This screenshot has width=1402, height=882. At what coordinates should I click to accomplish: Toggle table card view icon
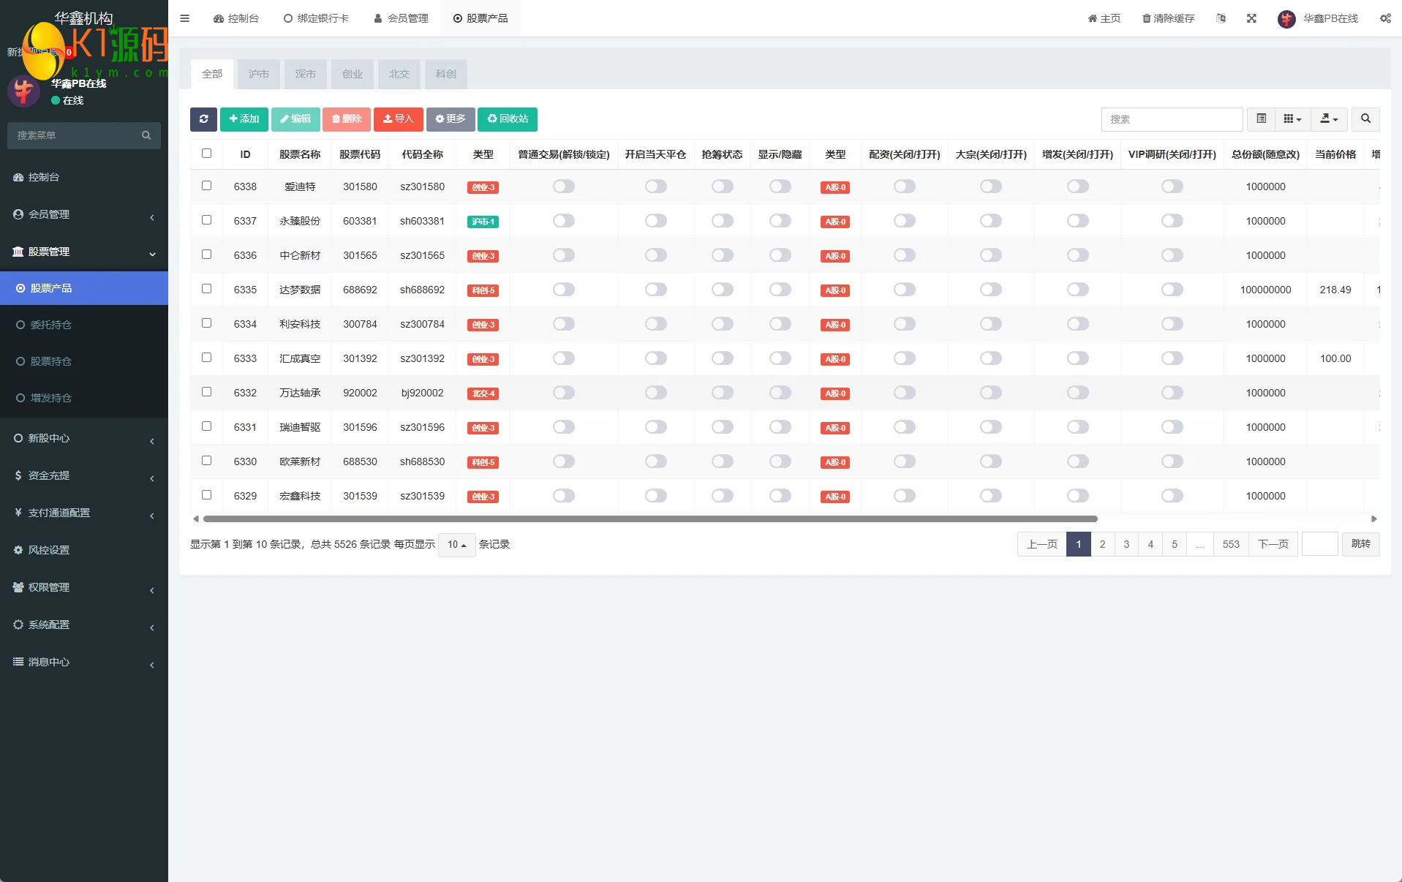coord(1262,119)
